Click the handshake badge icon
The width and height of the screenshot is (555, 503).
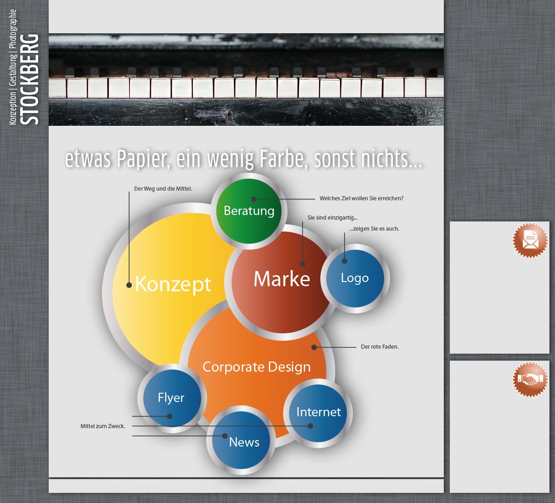coord(530,379)
